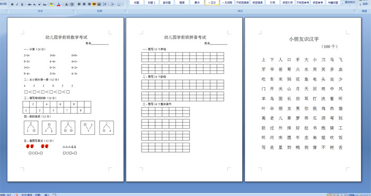Center-align the paragraph text

84,4
